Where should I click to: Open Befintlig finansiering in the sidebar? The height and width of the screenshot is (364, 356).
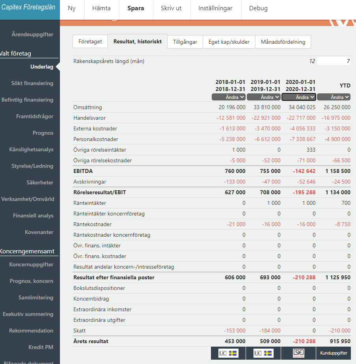pos(28,100)
